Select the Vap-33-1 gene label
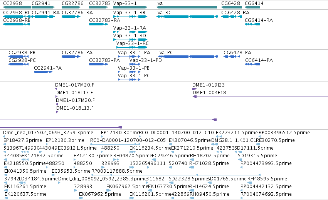 [125, 3]
